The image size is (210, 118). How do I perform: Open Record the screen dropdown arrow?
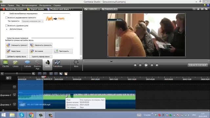pyautogui.click(x=25, y=9)
